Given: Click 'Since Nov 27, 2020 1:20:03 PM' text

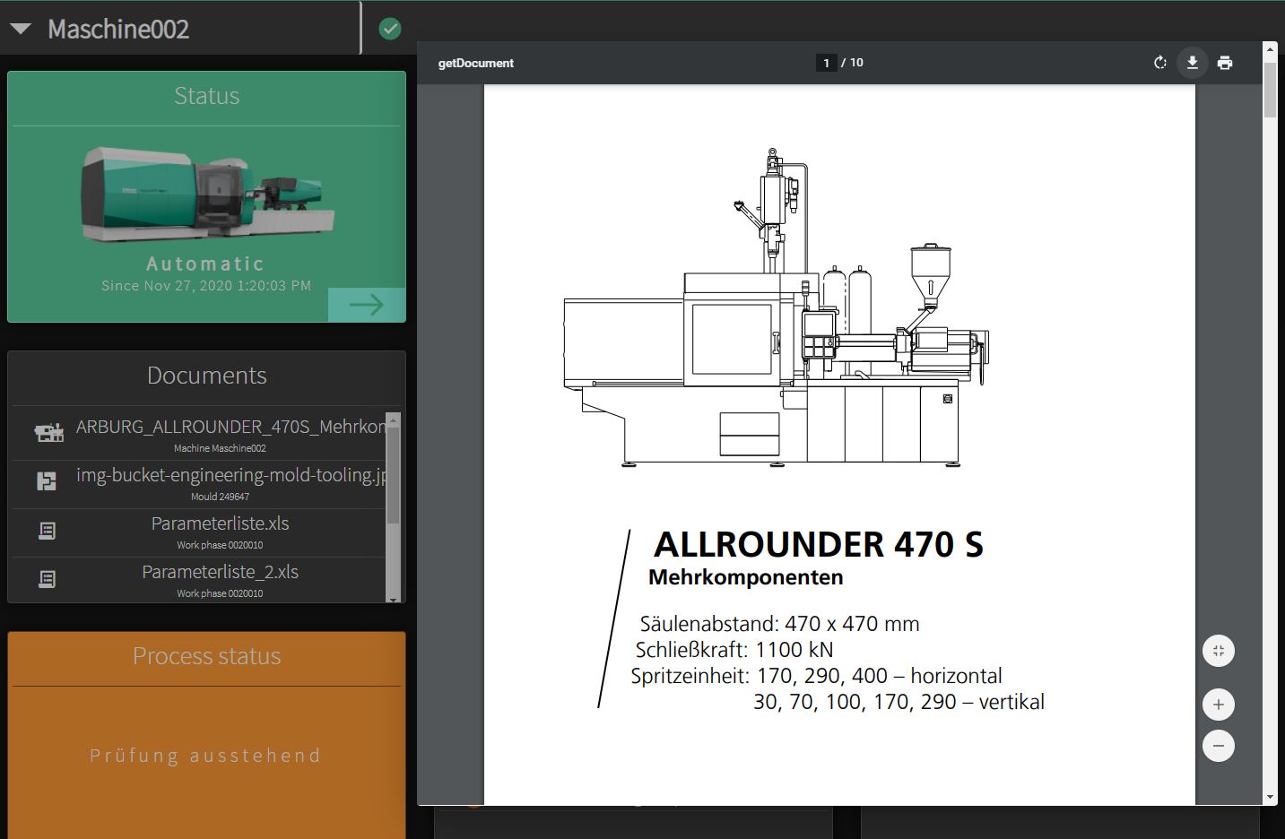Looking at the screenshot, I should 206,286.
